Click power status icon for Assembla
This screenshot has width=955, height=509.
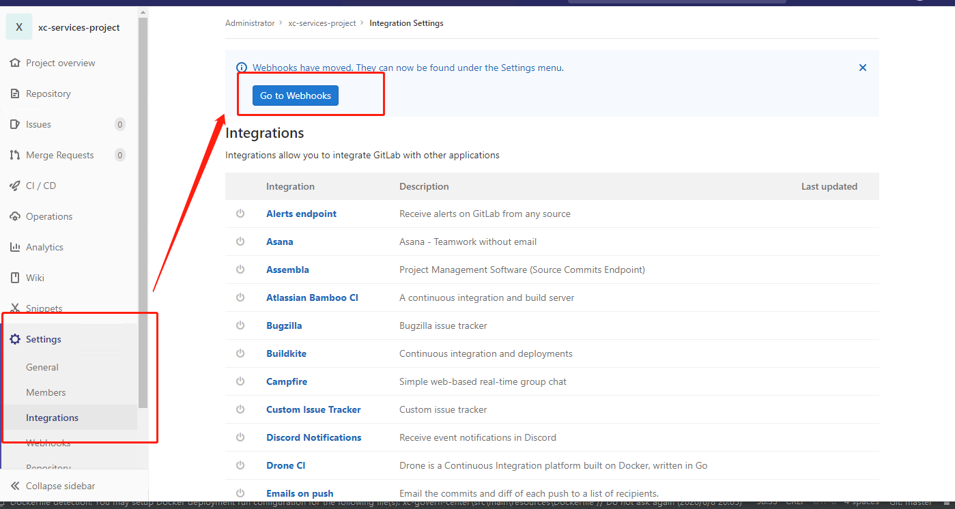pos(240,270)
